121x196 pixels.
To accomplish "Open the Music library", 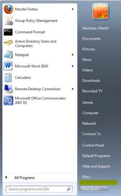I will [87, 60].
